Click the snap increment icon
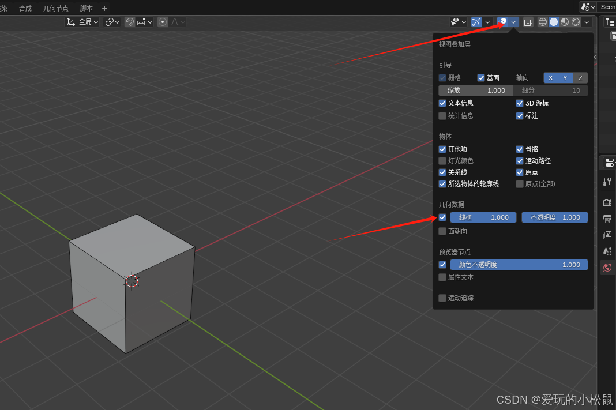This screenshot has width=616, height=410. coord(141,22)
